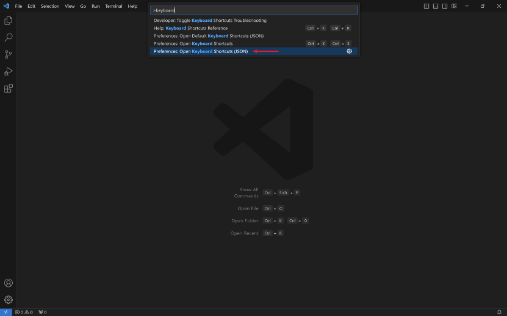Select Help: Keyboard Shortcuts Reference
The width and height of the screenshot is (507, 316).
point(254,28)
